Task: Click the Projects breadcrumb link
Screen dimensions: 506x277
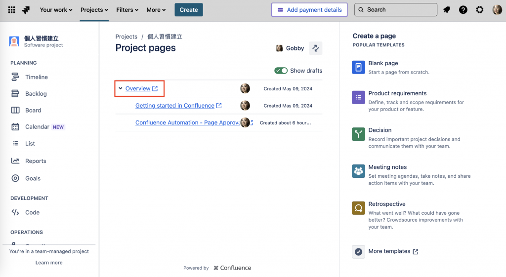Action: point(126,37)
